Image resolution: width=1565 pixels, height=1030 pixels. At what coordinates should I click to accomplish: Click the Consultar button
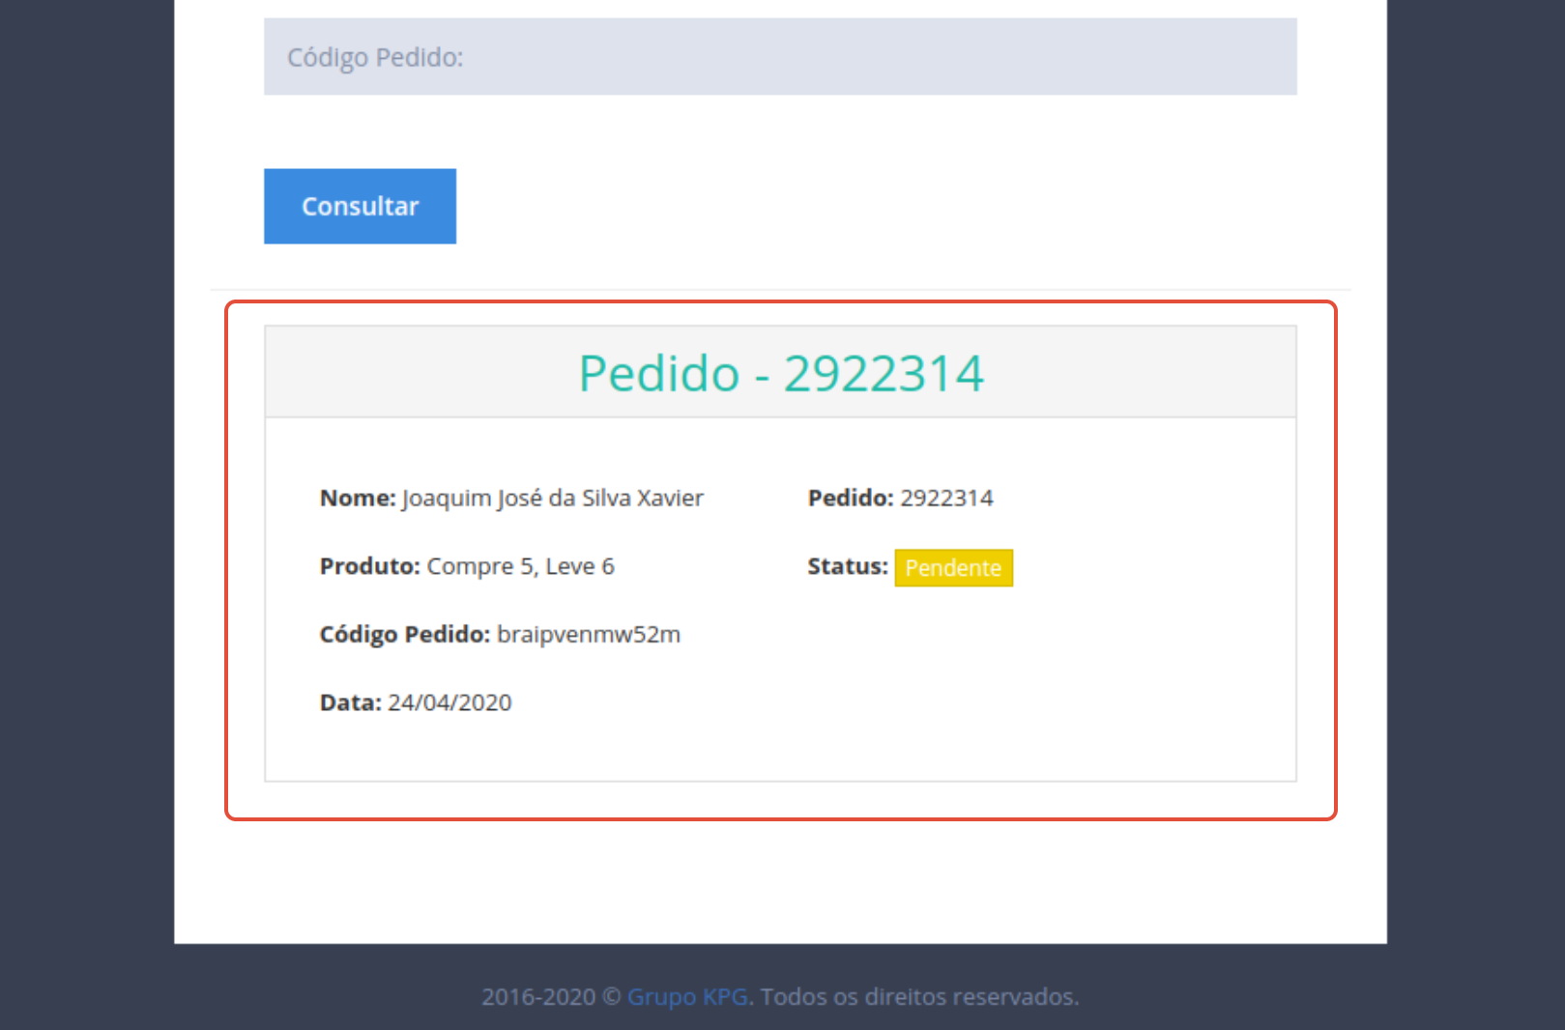(x=360, y=206)
